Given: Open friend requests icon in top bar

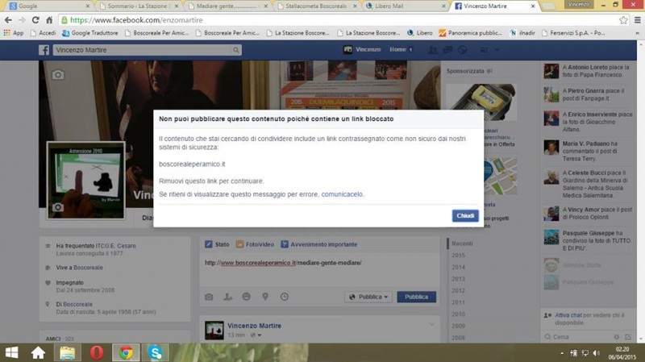Looking at the screenshot, I should click(x=432, y=50).
